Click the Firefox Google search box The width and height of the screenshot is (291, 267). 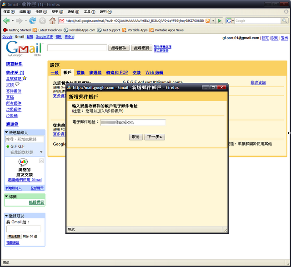coord(258,20)
